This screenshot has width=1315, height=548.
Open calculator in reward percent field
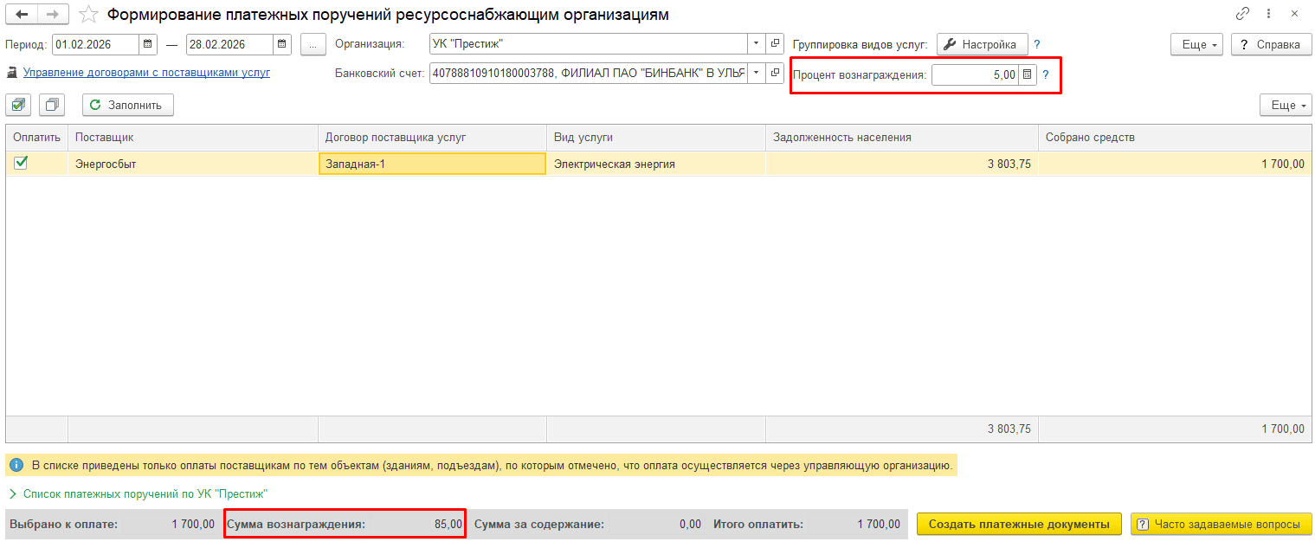click(x=1027, y=75)
